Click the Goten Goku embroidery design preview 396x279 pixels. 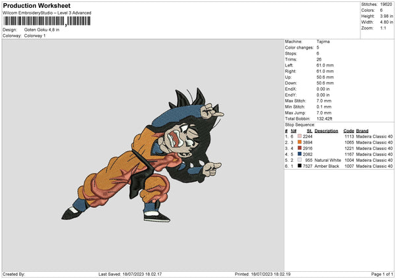pyautogui.click(x=143, y=155)
